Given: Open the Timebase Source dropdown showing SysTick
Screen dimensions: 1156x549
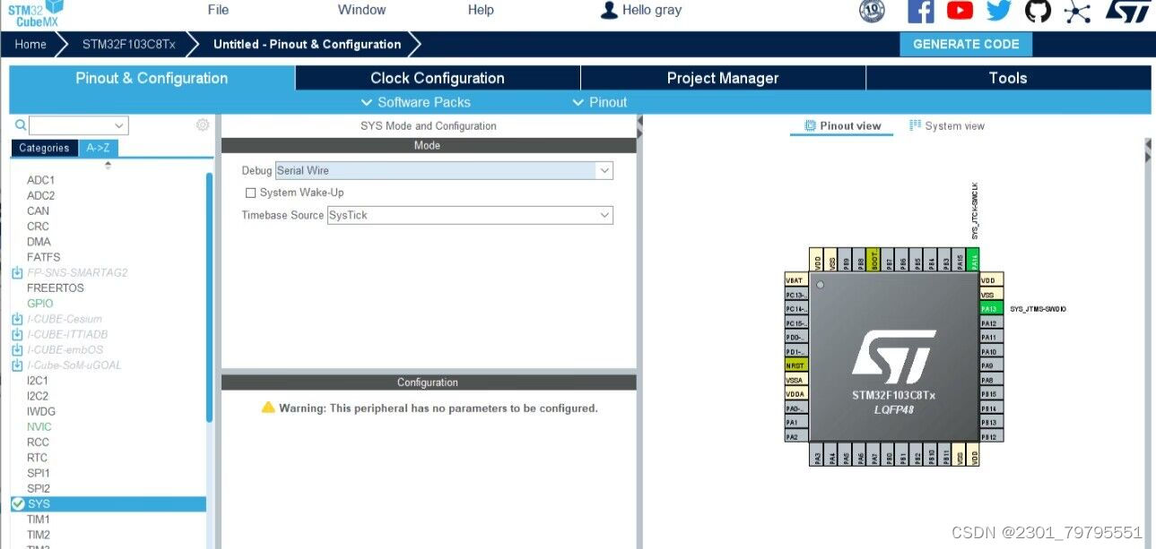Looking at the screenshot, I should [x=470, y=215].
